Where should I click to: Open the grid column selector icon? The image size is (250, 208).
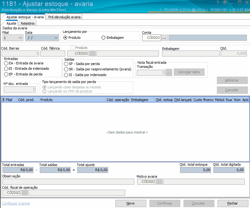coord(3,100)
